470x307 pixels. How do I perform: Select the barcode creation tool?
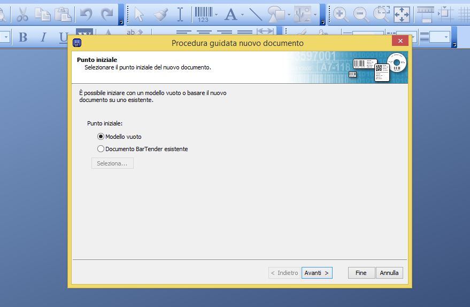204,14
